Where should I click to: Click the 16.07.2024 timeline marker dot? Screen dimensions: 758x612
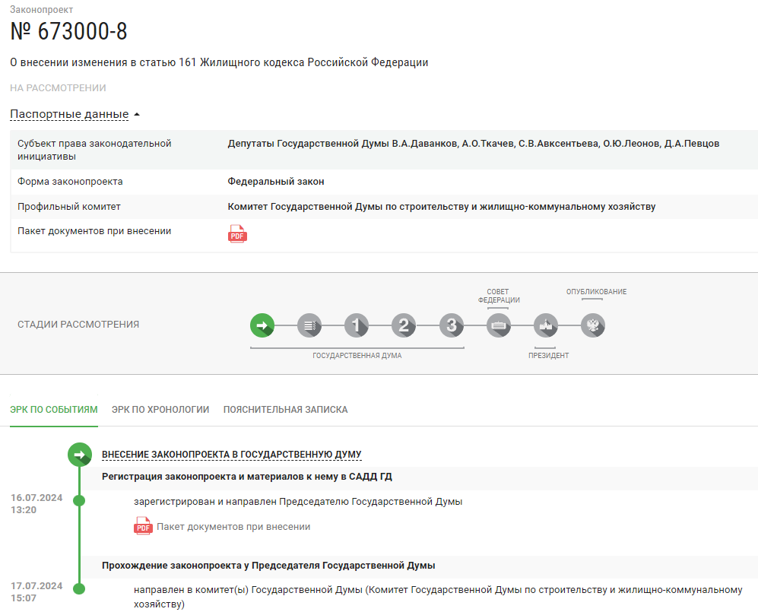click(79, 500)
